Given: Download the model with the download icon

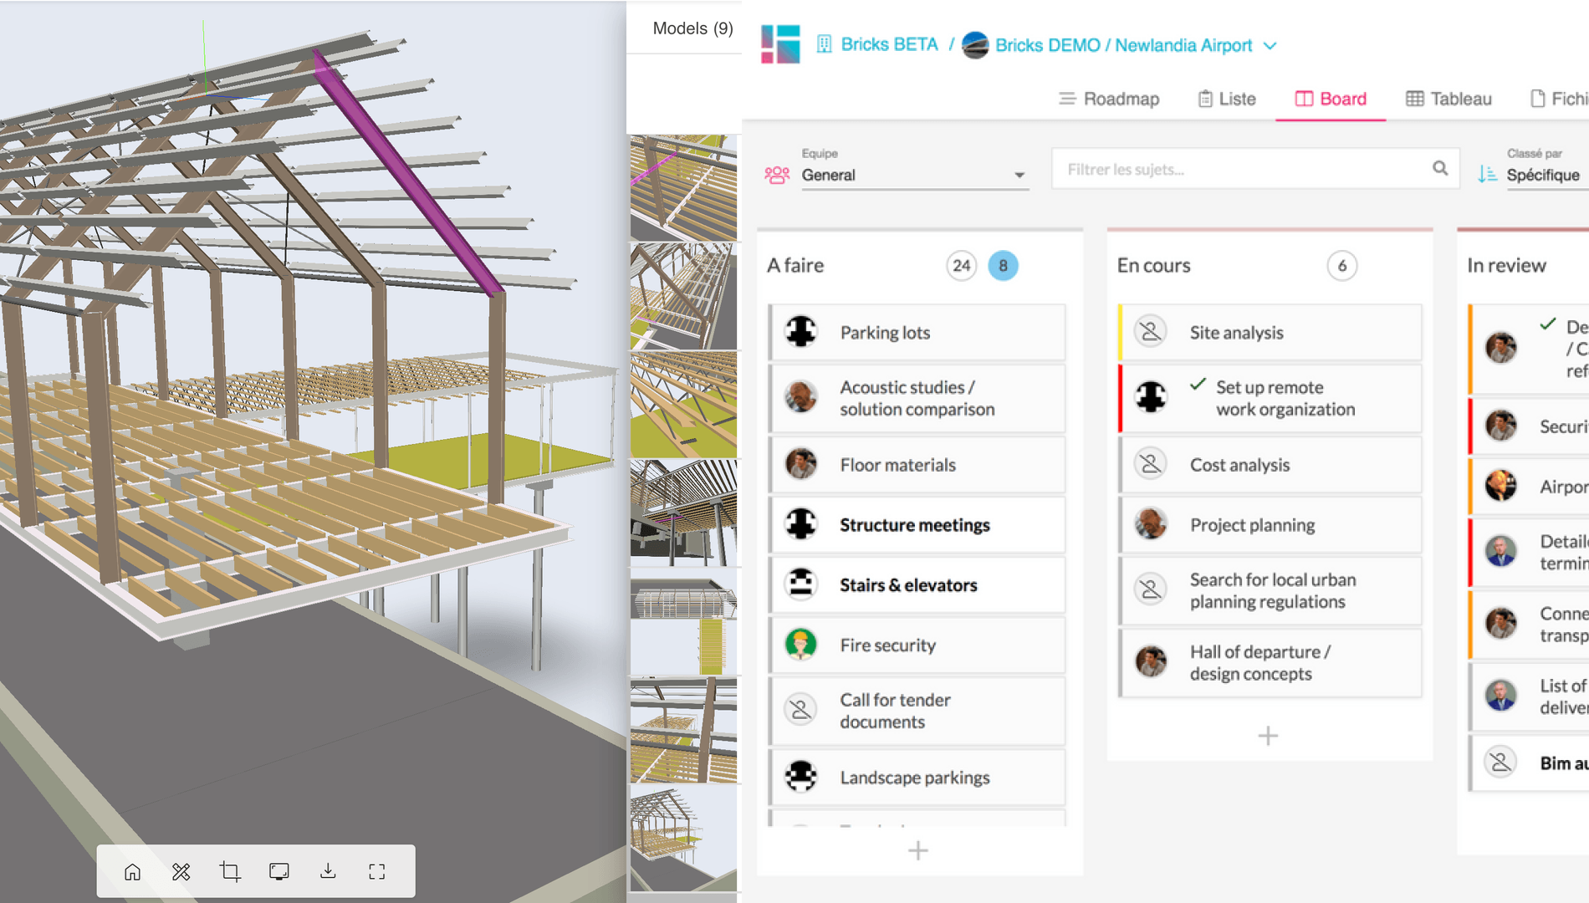Looking at the screenshot, I should [328, 872].
